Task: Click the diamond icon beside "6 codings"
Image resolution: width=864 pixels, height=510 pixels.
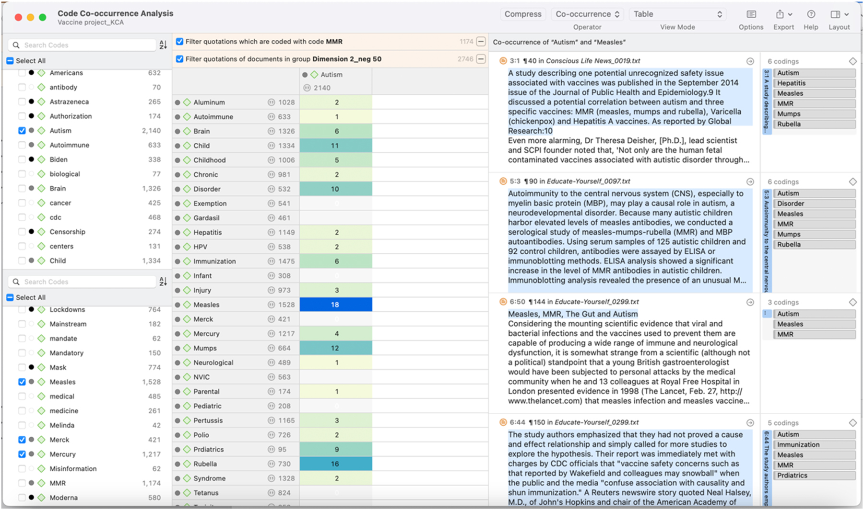Action: (853, 61)
